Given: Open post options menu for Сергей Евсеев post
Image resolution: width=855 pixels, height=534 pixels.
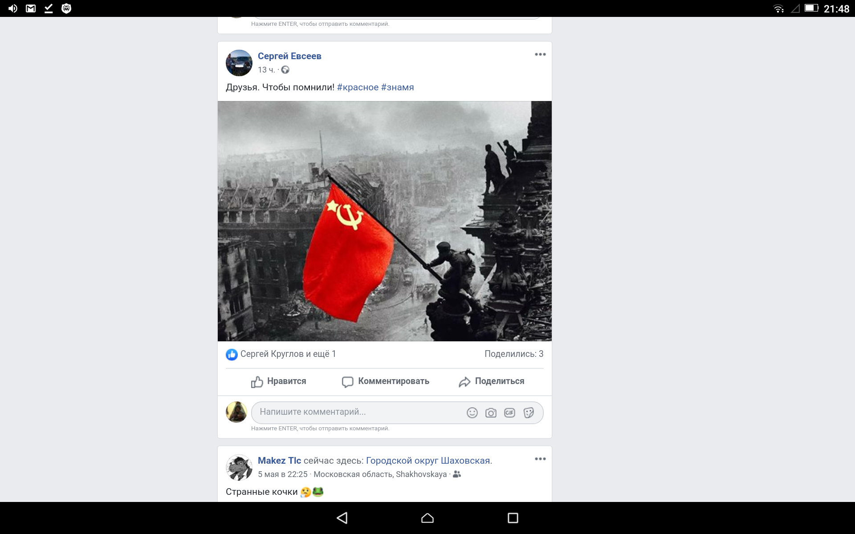Looking at the screenshot, I should coord(540,54).
